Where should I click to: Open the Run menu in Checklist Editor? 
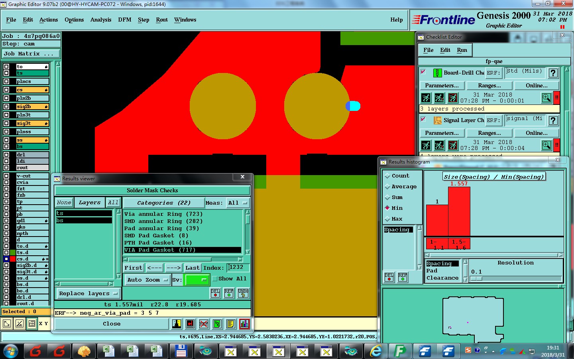click(462, 50)
